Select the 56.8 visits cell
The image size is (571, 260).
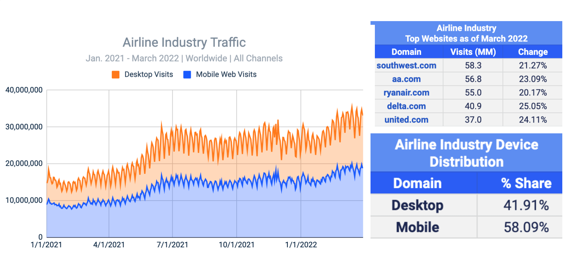473,79
